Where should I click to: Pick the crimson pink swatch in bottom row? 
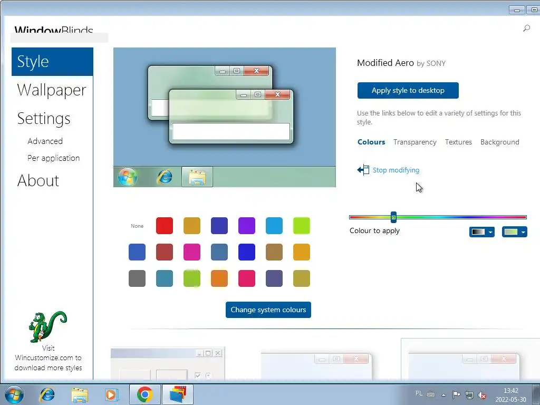coord(247,278)
